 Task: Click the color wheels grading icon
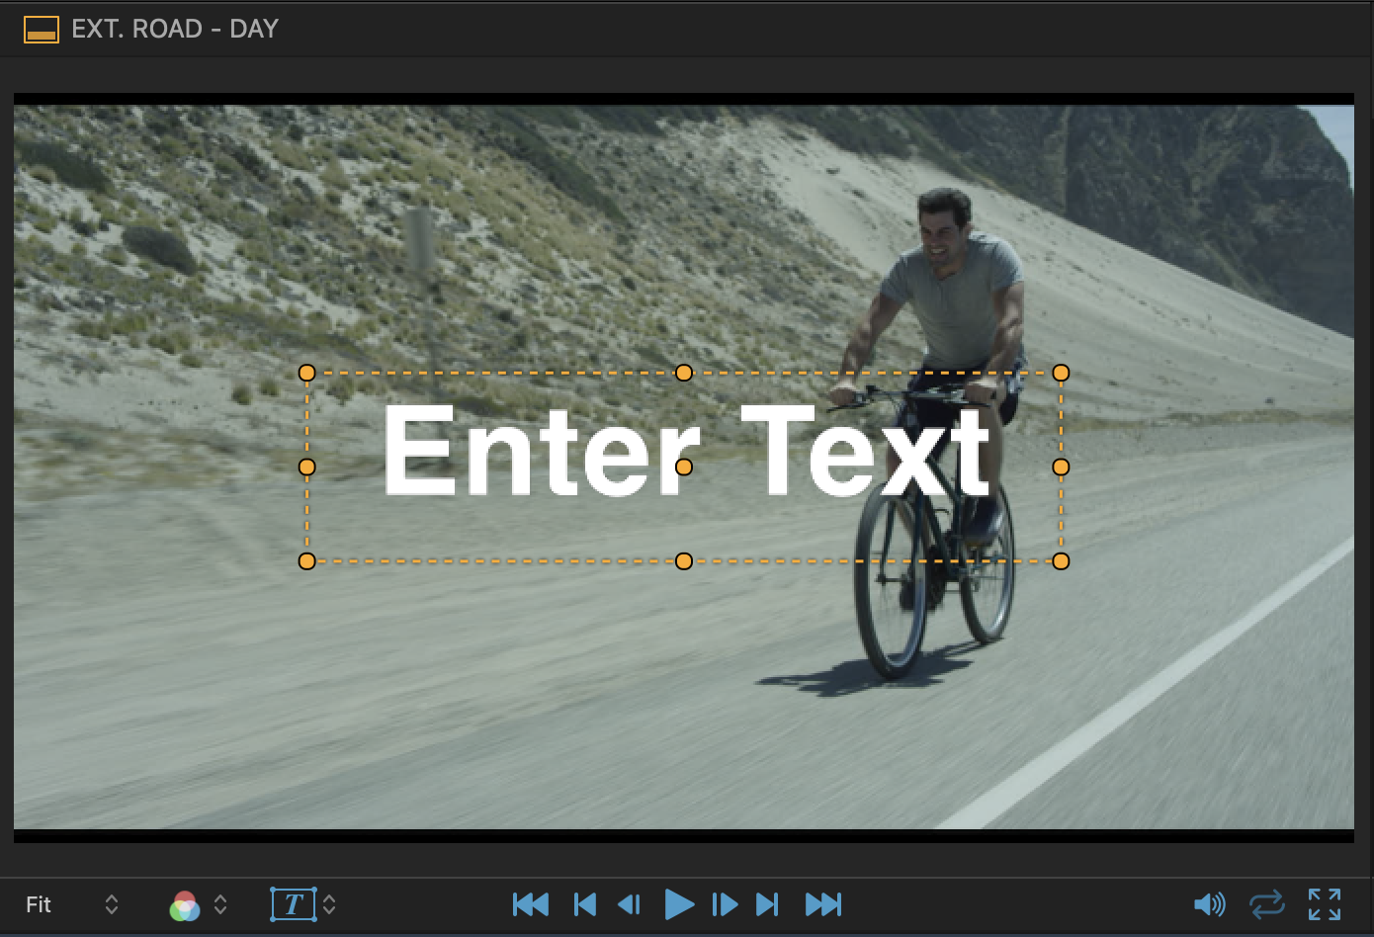pos(185,905)
